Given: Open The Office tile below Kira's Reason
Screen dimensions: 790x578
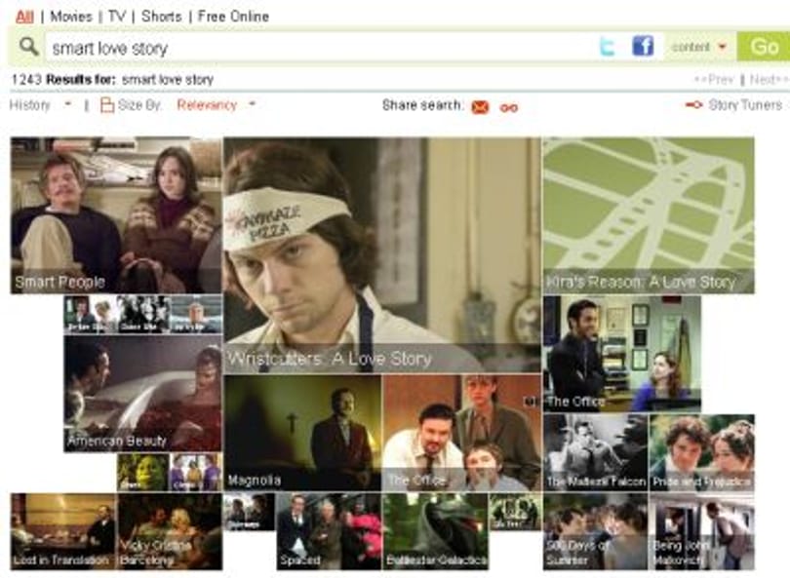Looking at the screenshot, I should [621, 354].
